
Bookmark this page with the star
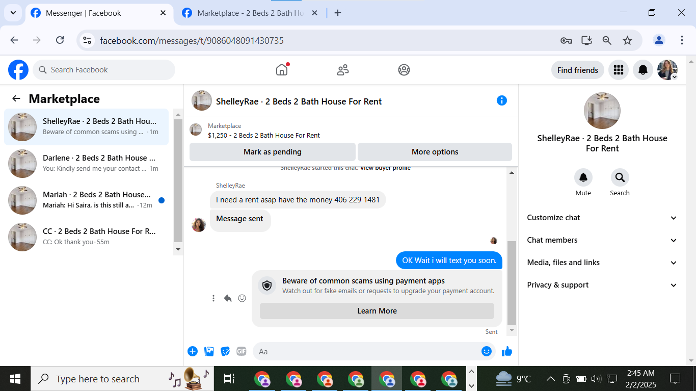click(627, 40)
